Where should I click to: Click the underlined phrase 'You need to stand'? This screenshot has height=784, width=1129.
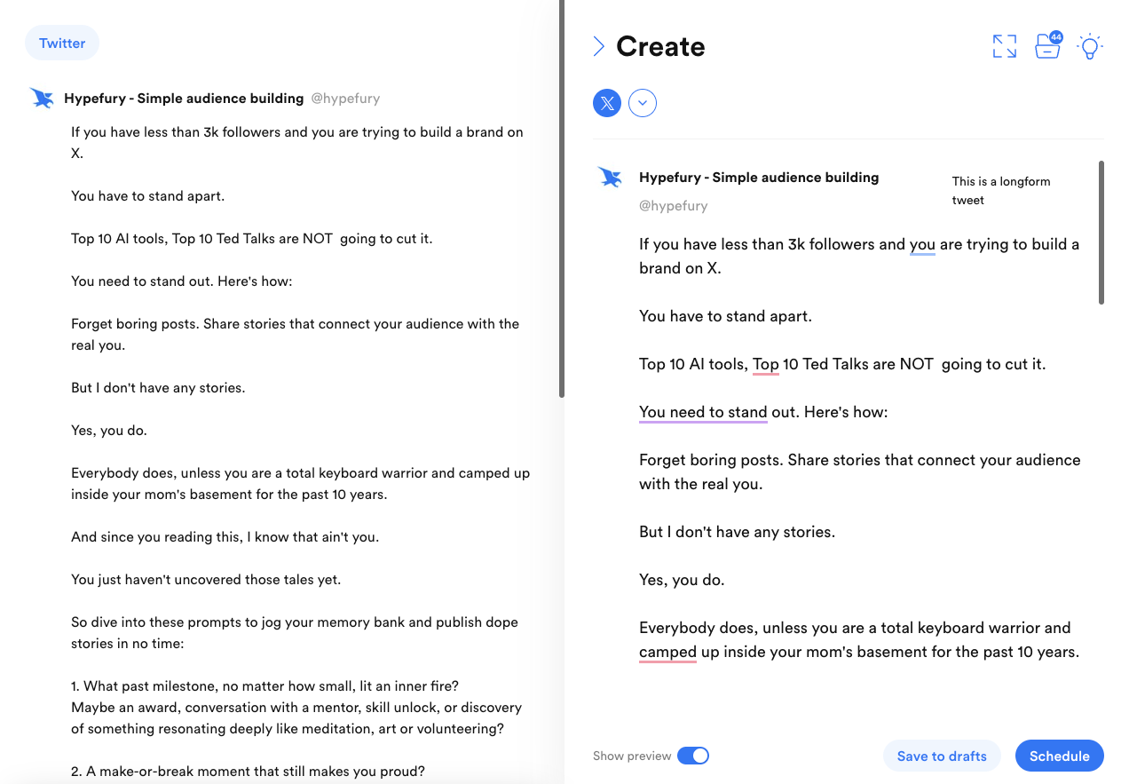tap(703, 411)
